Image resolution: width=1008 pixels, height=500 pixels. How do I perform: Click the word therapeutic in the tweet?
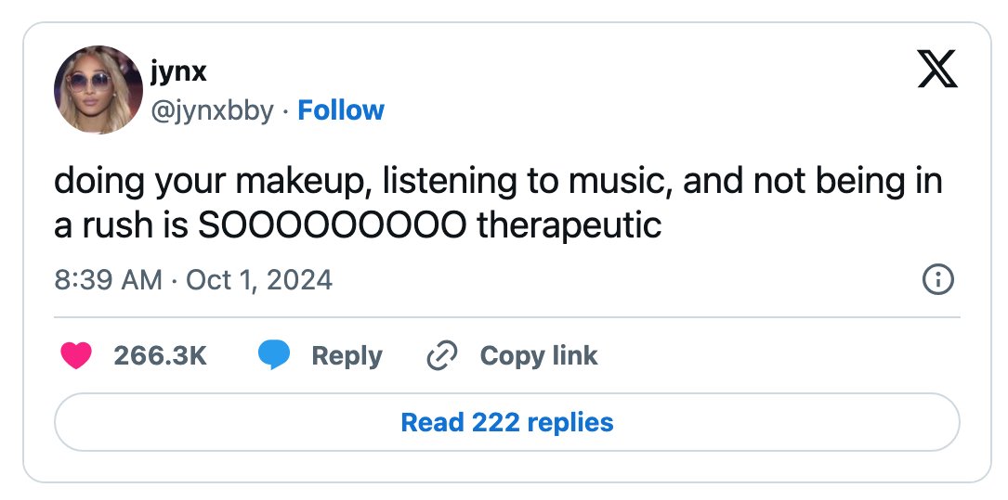[x=569, y=225]
